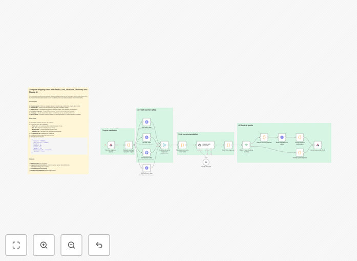Viewport: 357px width, 261px height.
Task: Select the Prepare booking request code node
Action: [264, 137]
